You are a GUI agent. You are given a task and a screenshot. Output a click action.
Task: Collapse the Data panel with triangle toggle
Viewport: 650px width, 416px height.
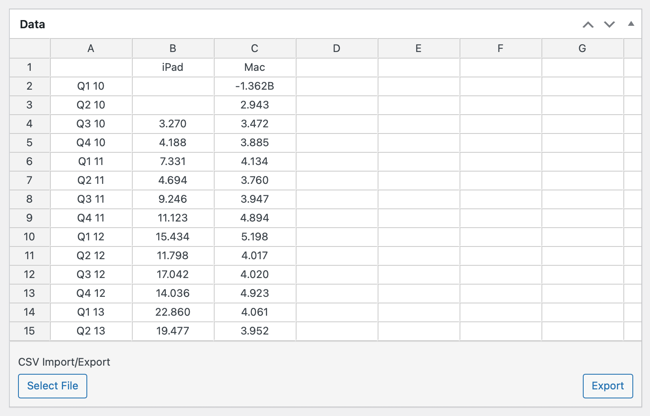coord(631,24)
